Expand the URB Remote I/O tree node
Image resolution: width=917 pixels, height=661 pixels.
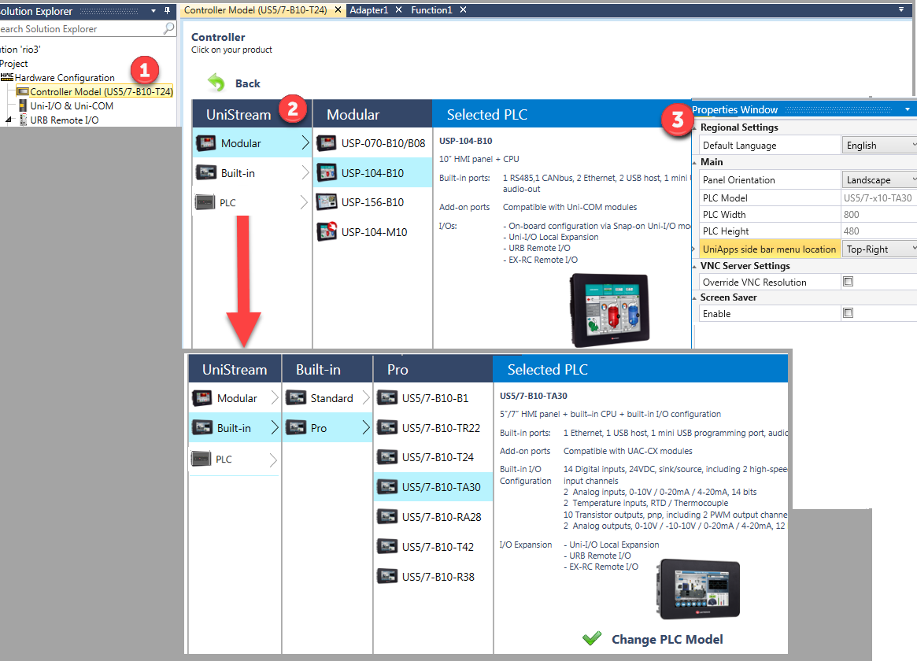tap(9, 120)
